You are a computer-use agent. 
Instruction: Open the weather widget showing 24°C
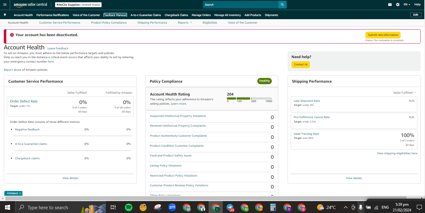pos(327,207)
